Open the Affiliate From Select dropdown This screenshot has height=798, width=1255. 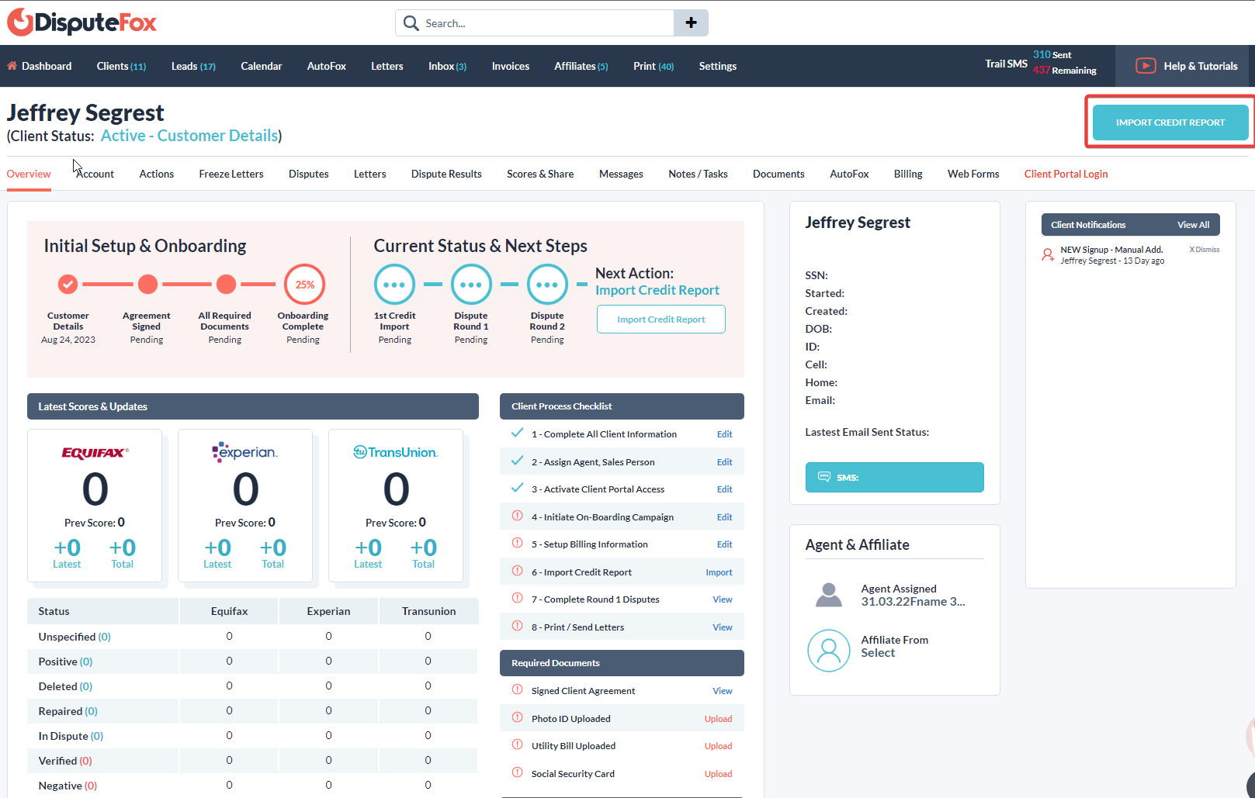pyautogui.click(x=878, y=652)
